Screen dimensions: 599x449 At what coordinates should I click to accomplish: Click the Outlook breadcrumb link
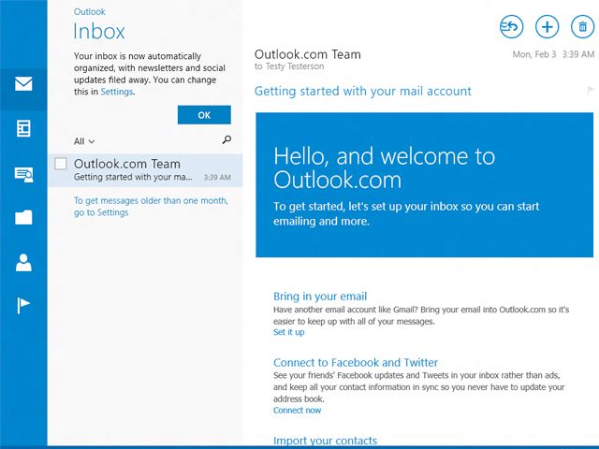tap(90, 12)
